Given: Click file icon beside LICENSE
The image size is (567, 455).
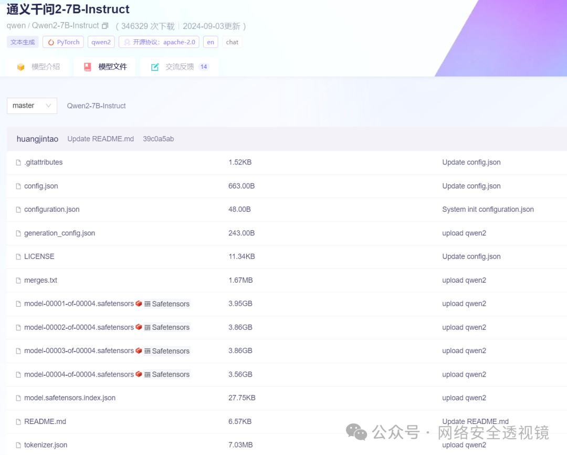Looking at the screenshot, I should tap(18, 256).
